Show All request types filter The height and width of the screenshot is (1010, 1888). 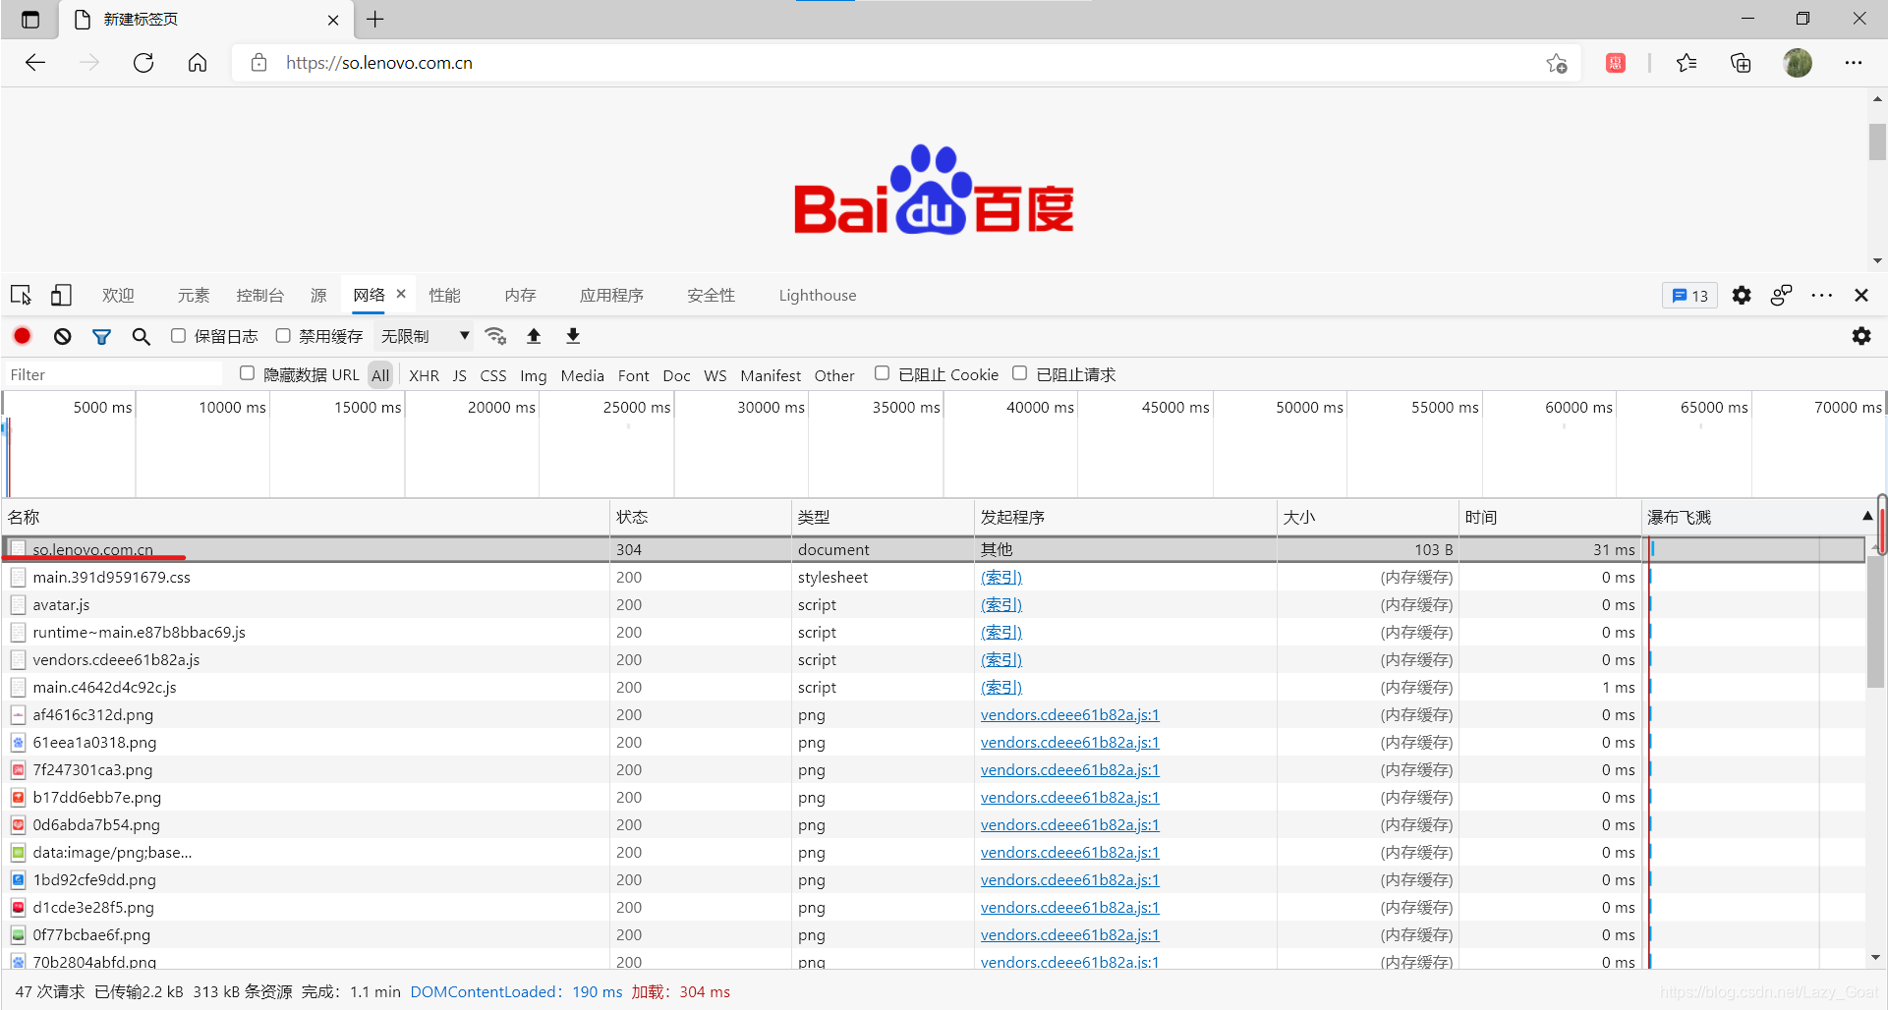coord(380,375)
